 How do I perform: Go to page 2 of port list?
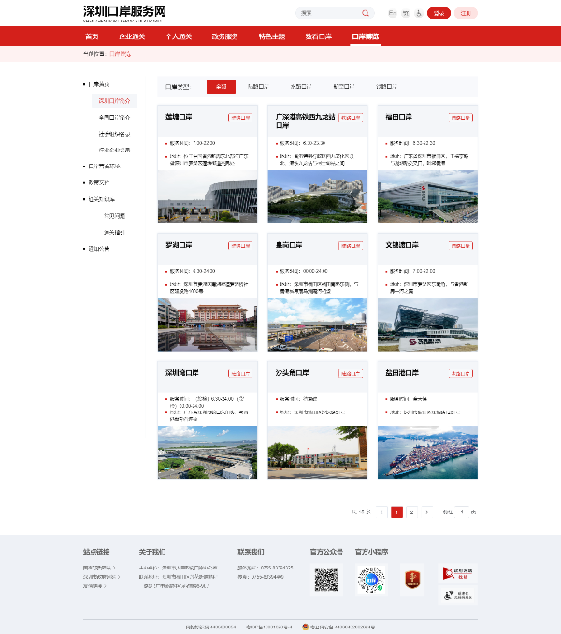[411, 512]
